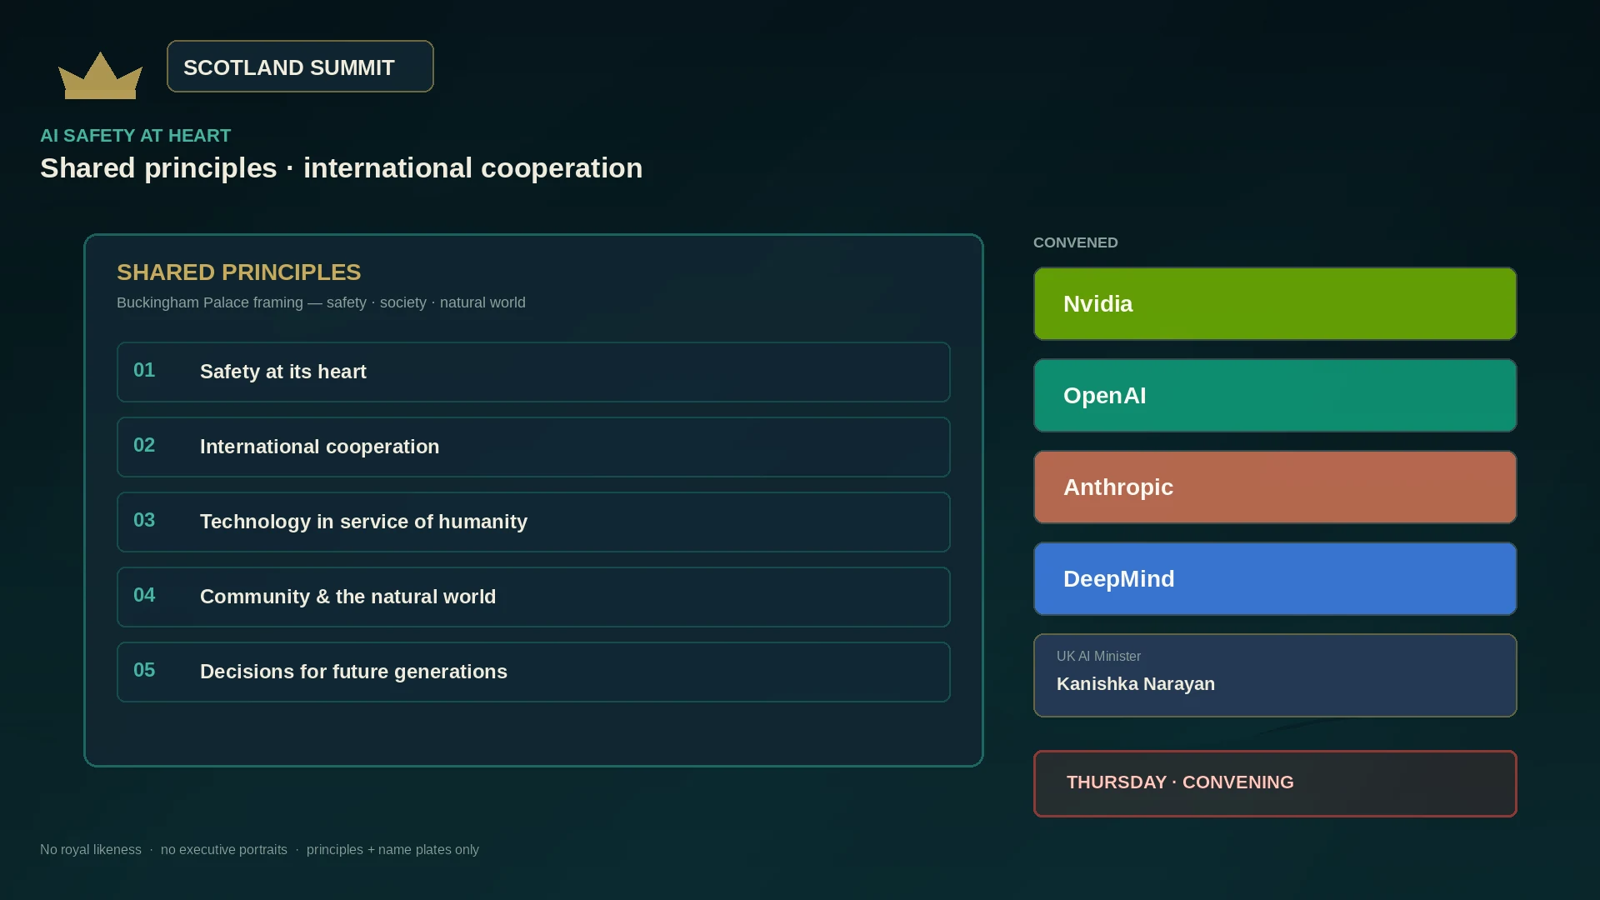1600x900 pixels.
Task: Click the AI SAFETY AT HEART label
Action: (x=136, y=136)
